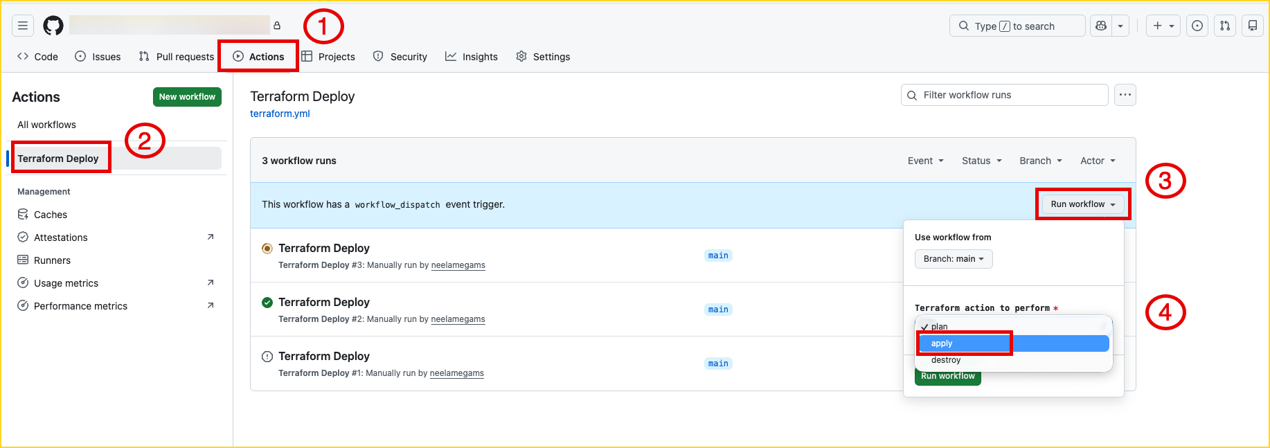Expand the Branch filter dropdown

click(1041, 161)
